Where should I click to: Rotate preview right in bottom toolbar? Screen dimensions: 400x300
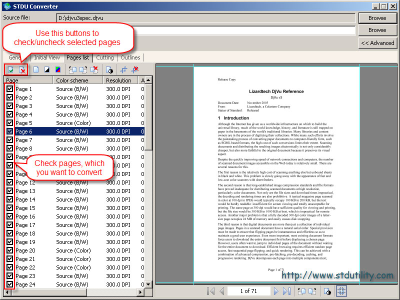coord(312,291)
